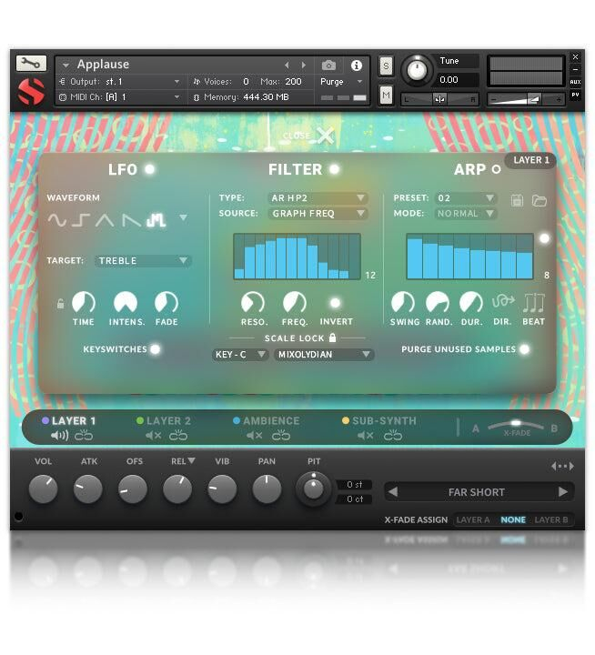Open the filter Type AR HP2 dropdown
The image size is (595, 655).
318,198
